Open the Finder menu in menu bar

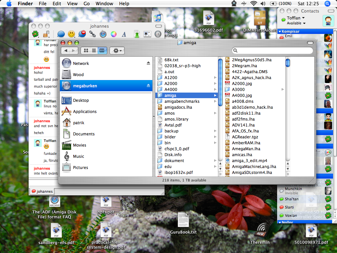tap(25, 4)
